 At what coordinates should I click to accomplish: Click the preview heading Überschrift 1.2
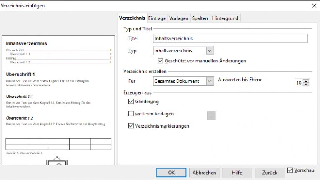click(20, 118)
